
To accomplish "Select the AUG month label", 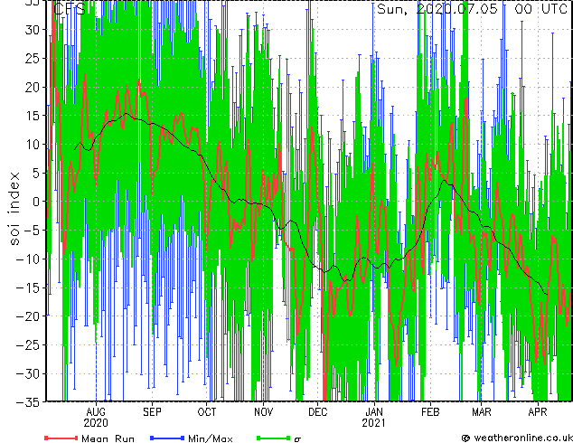I will [x=95, y=410].
